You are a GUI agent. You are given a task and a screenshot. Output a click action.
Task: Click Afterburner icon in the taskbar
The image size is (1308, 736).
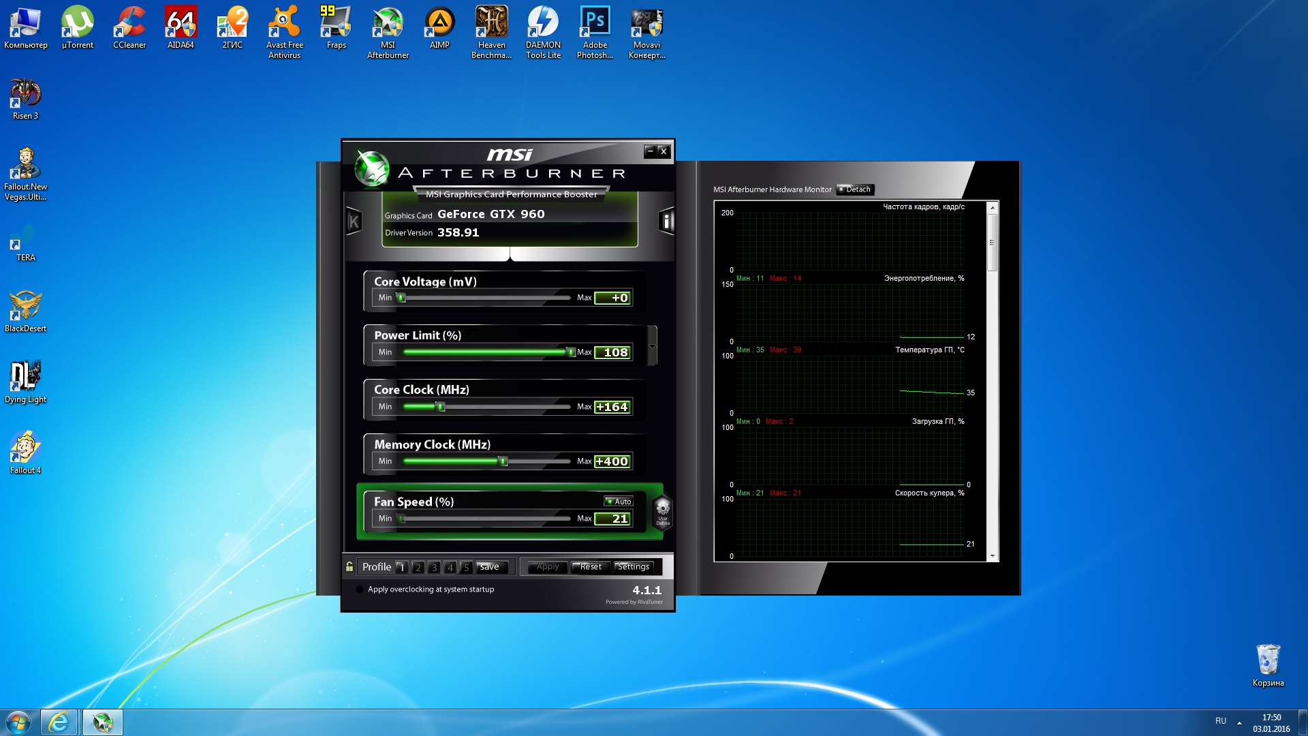(103, 722)
